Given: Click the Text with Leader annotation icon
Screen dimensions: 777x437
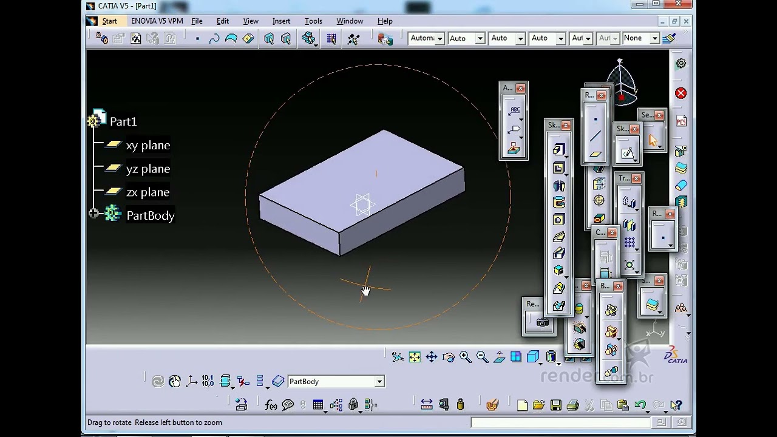Looking at the screenshot, I should coord(514,110).
